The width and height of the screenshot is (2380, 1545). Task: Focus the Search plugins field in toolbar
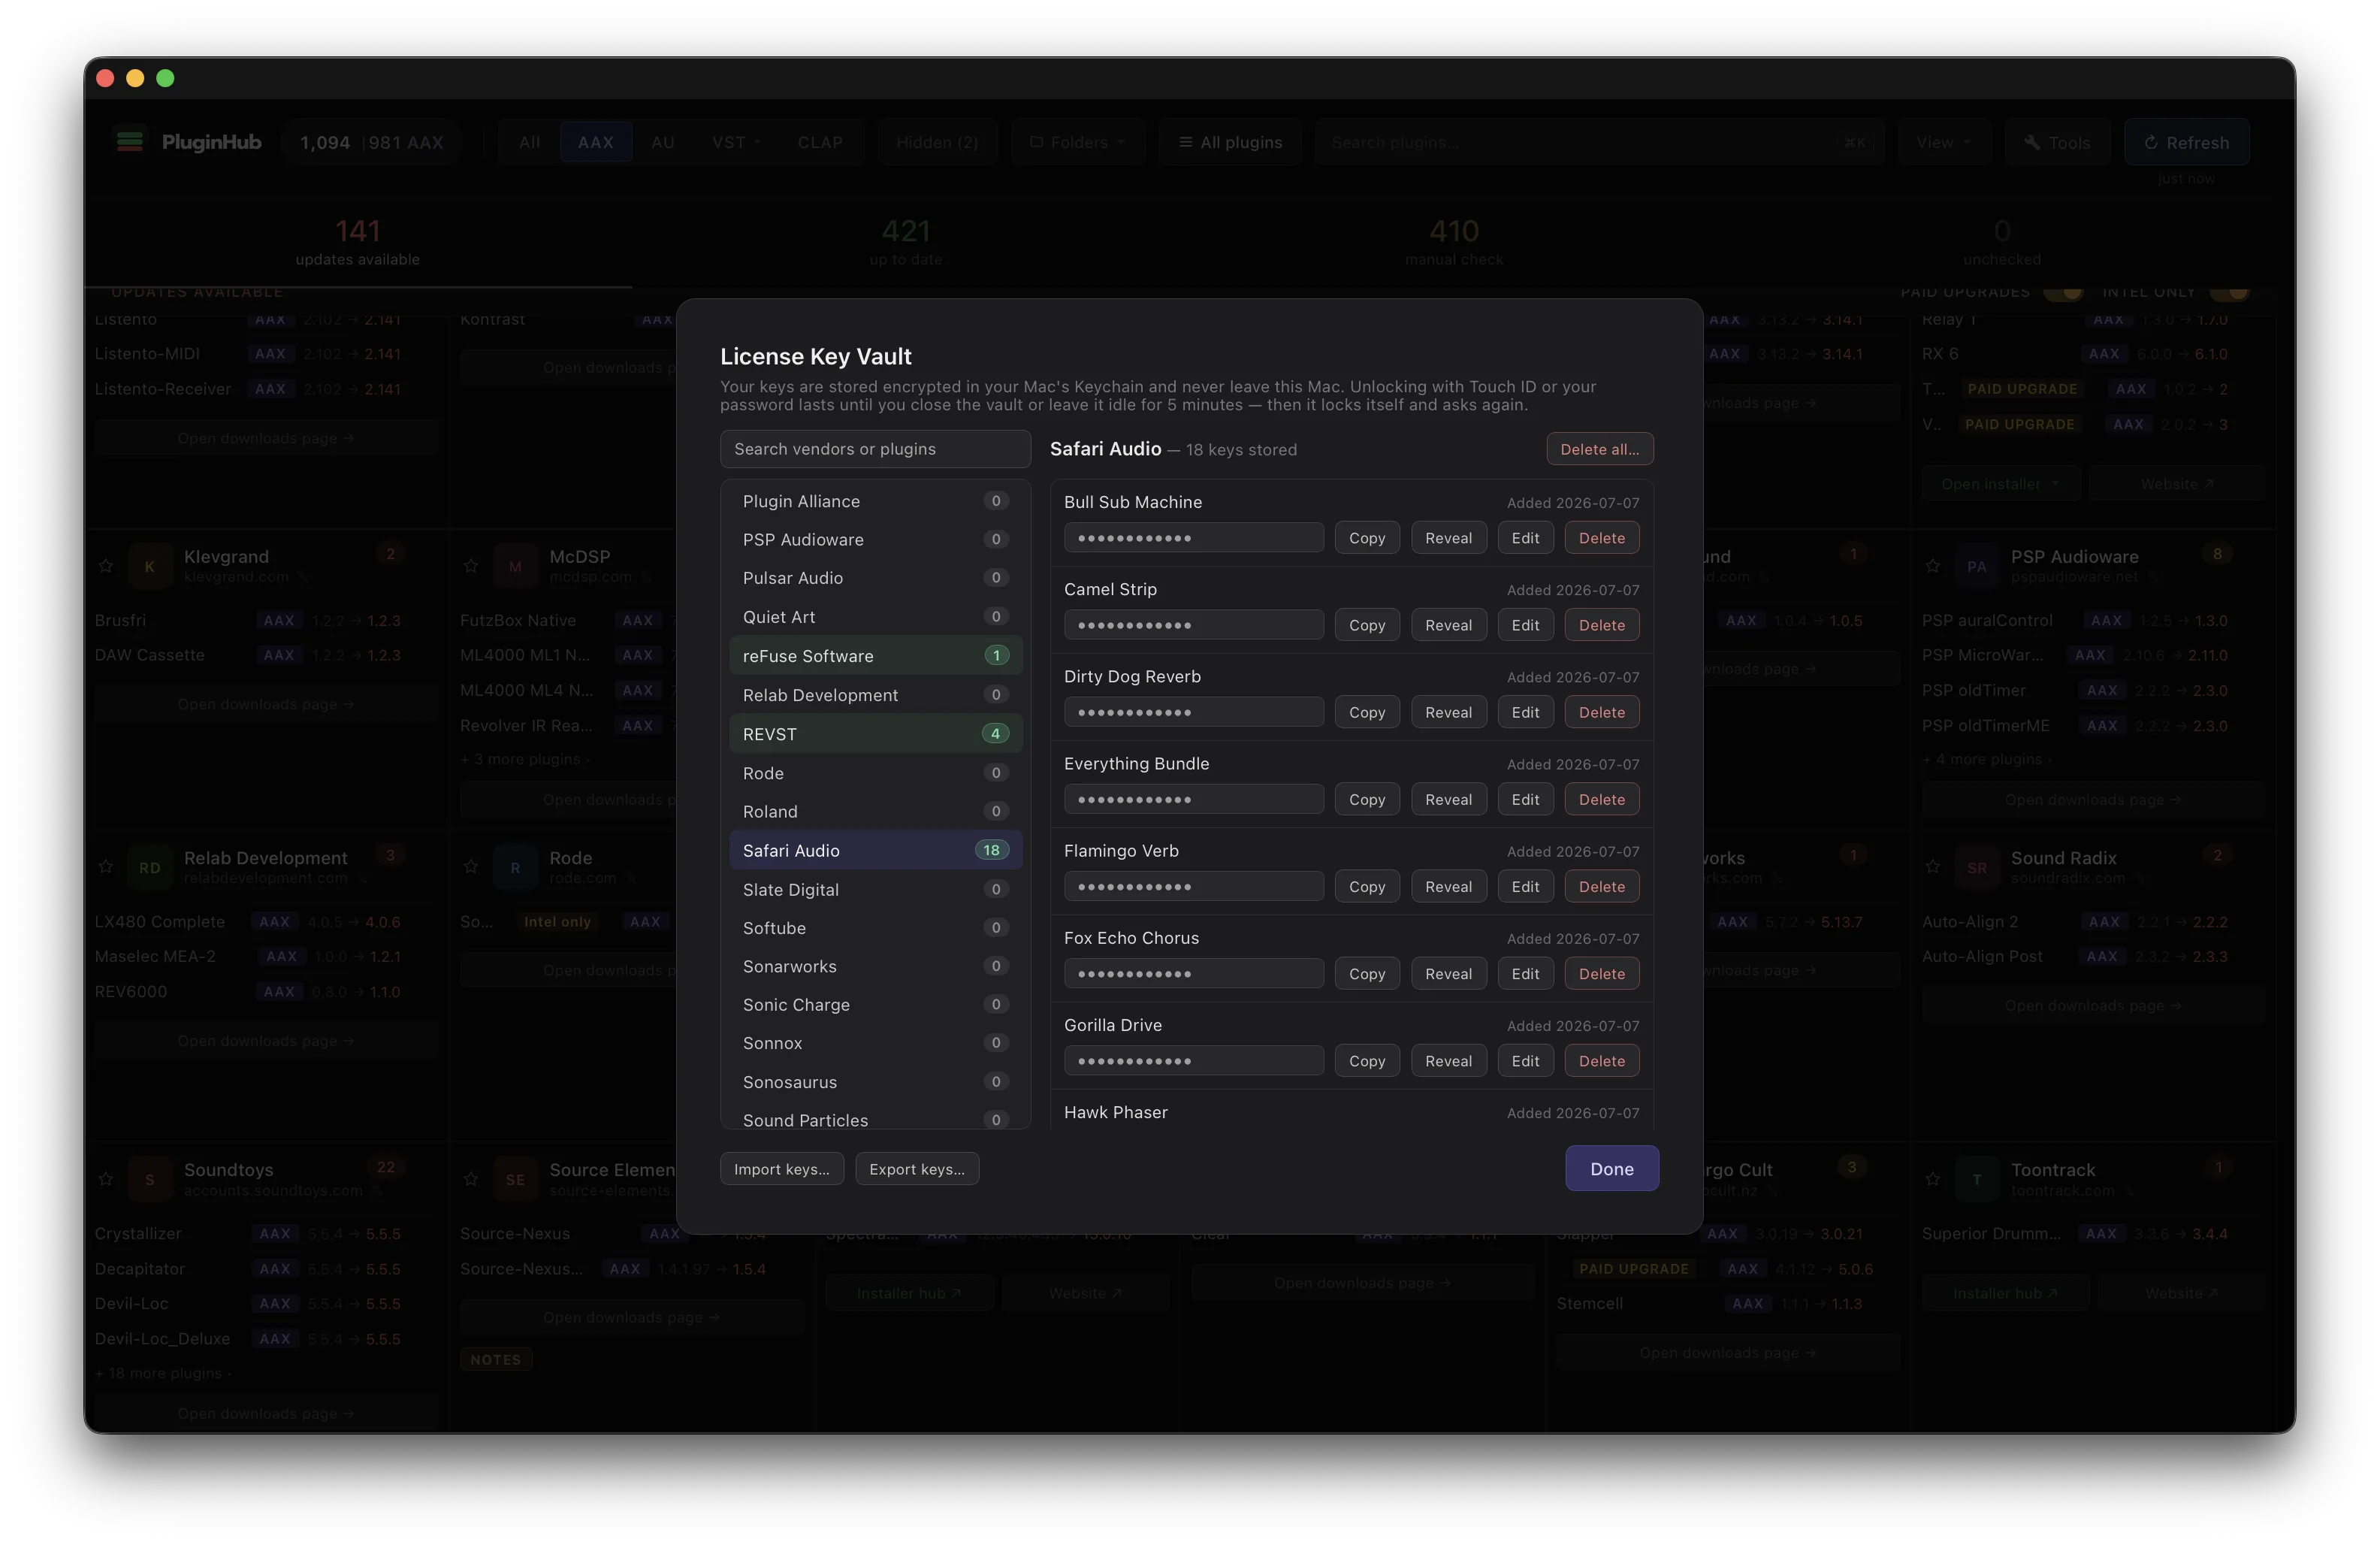(x=1599, y=142)
